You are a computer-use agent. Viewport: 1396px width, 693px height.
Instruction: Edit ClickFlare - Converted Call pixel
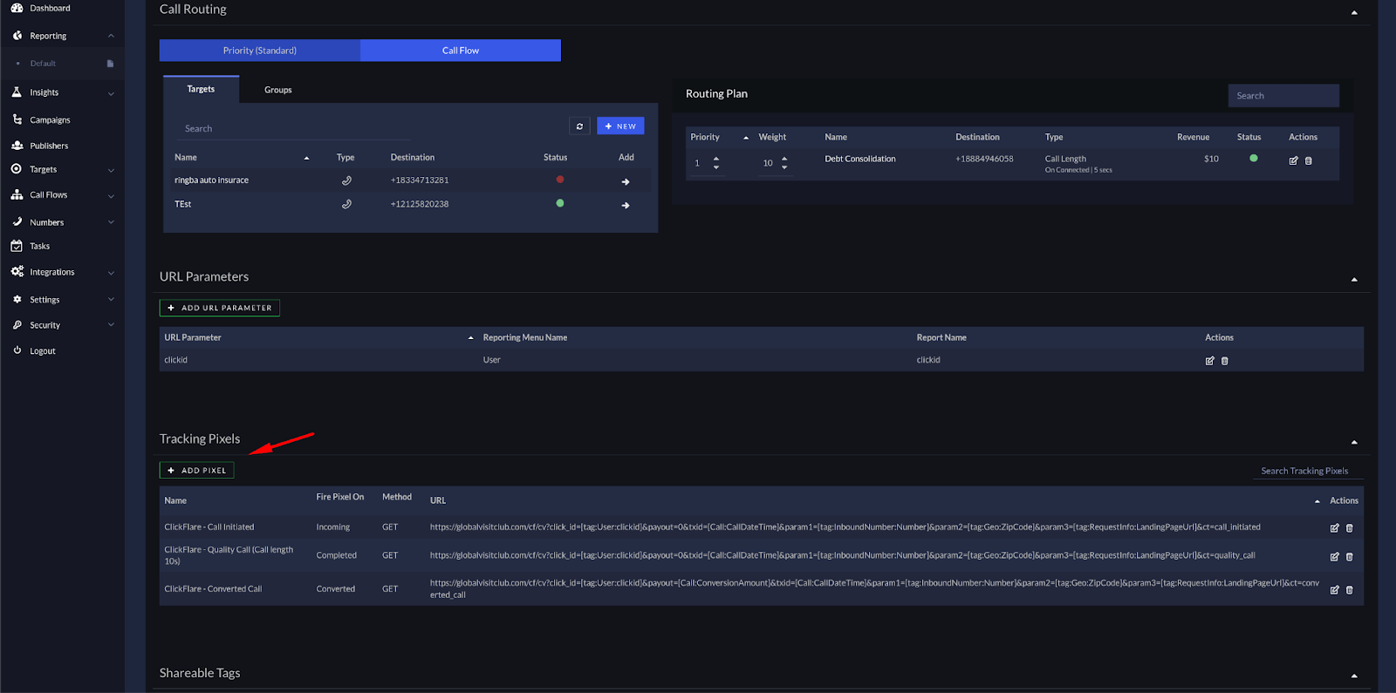[x=1334, y=590]
